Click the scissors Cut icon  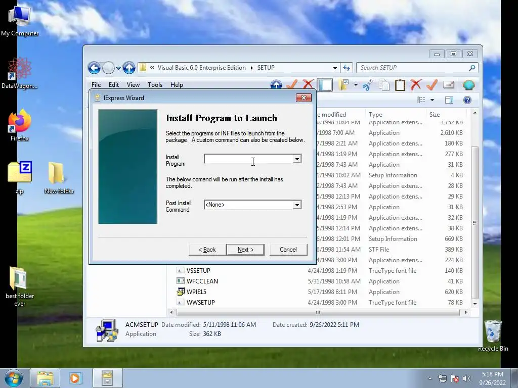(368, 85)
